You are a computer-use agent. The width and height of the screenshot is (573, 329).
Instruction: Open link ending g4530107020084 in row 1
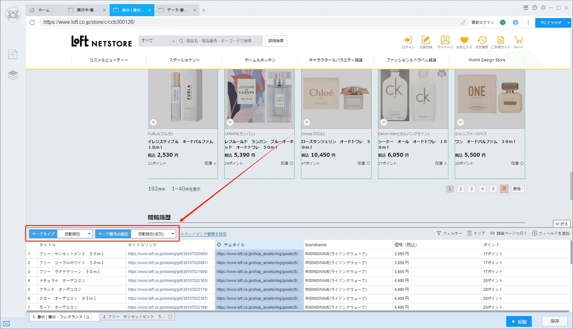(168, 254)
